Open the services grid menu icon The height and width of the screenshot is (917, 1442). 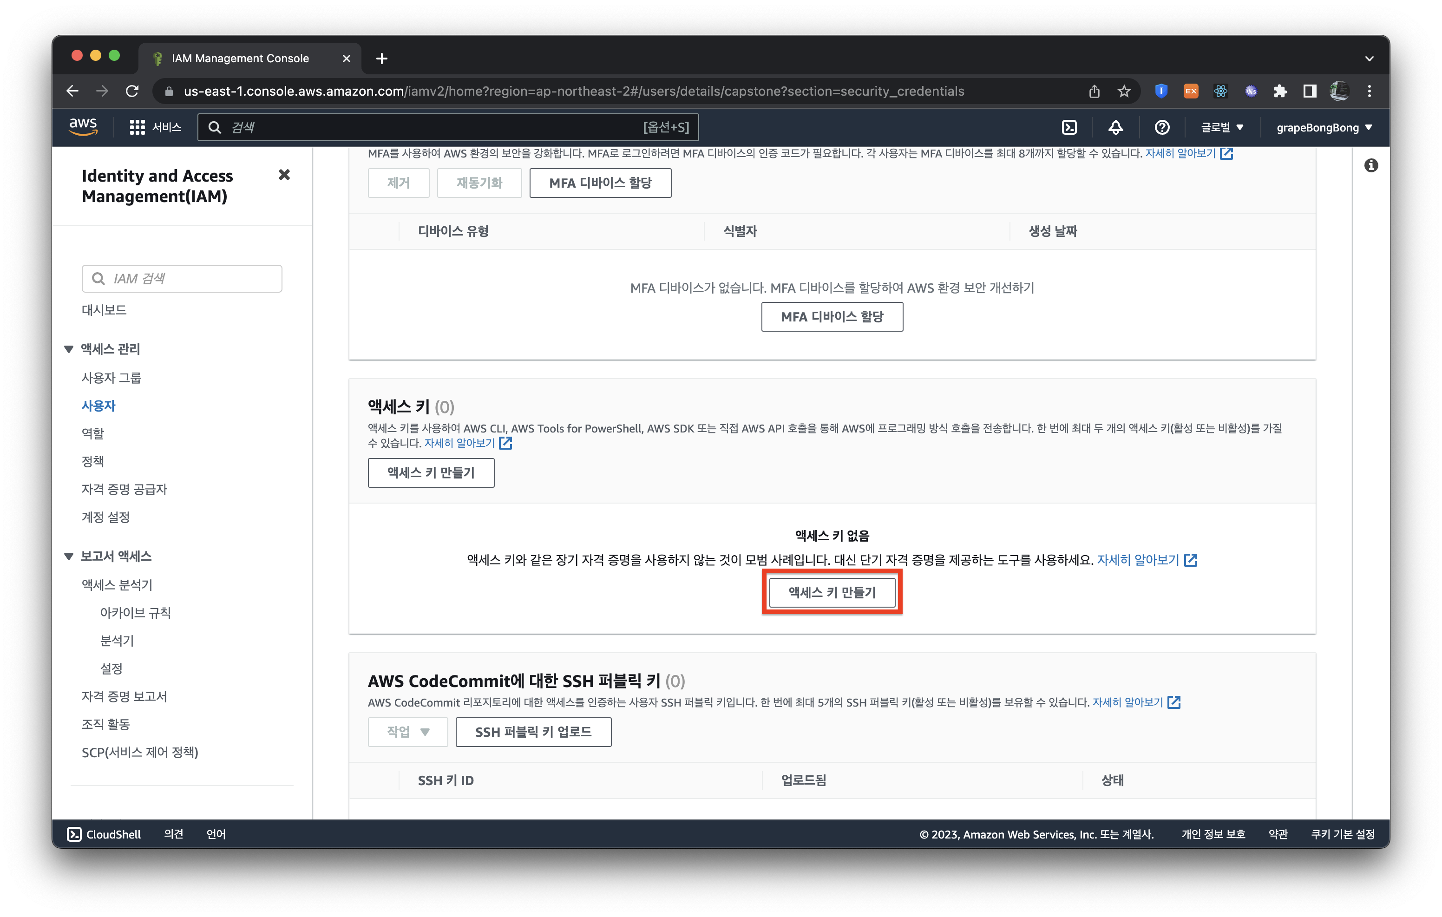[137, 127]
